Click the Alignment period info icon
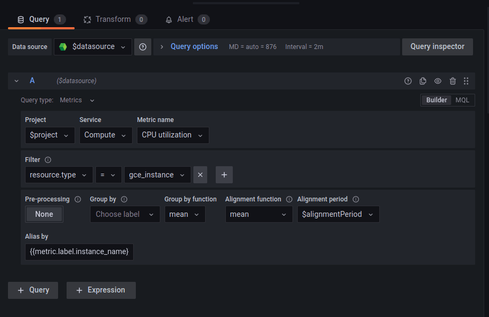The width and height of the screenshot is (489, 317). (355, 199)
